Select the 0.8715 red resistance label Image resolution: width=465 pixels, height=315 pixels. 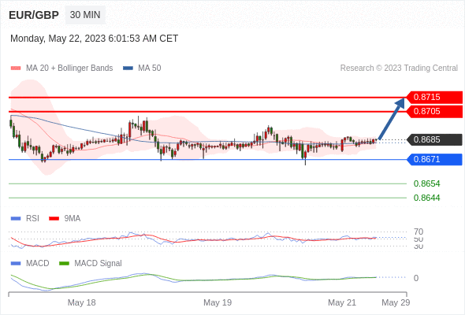[434, 97]
